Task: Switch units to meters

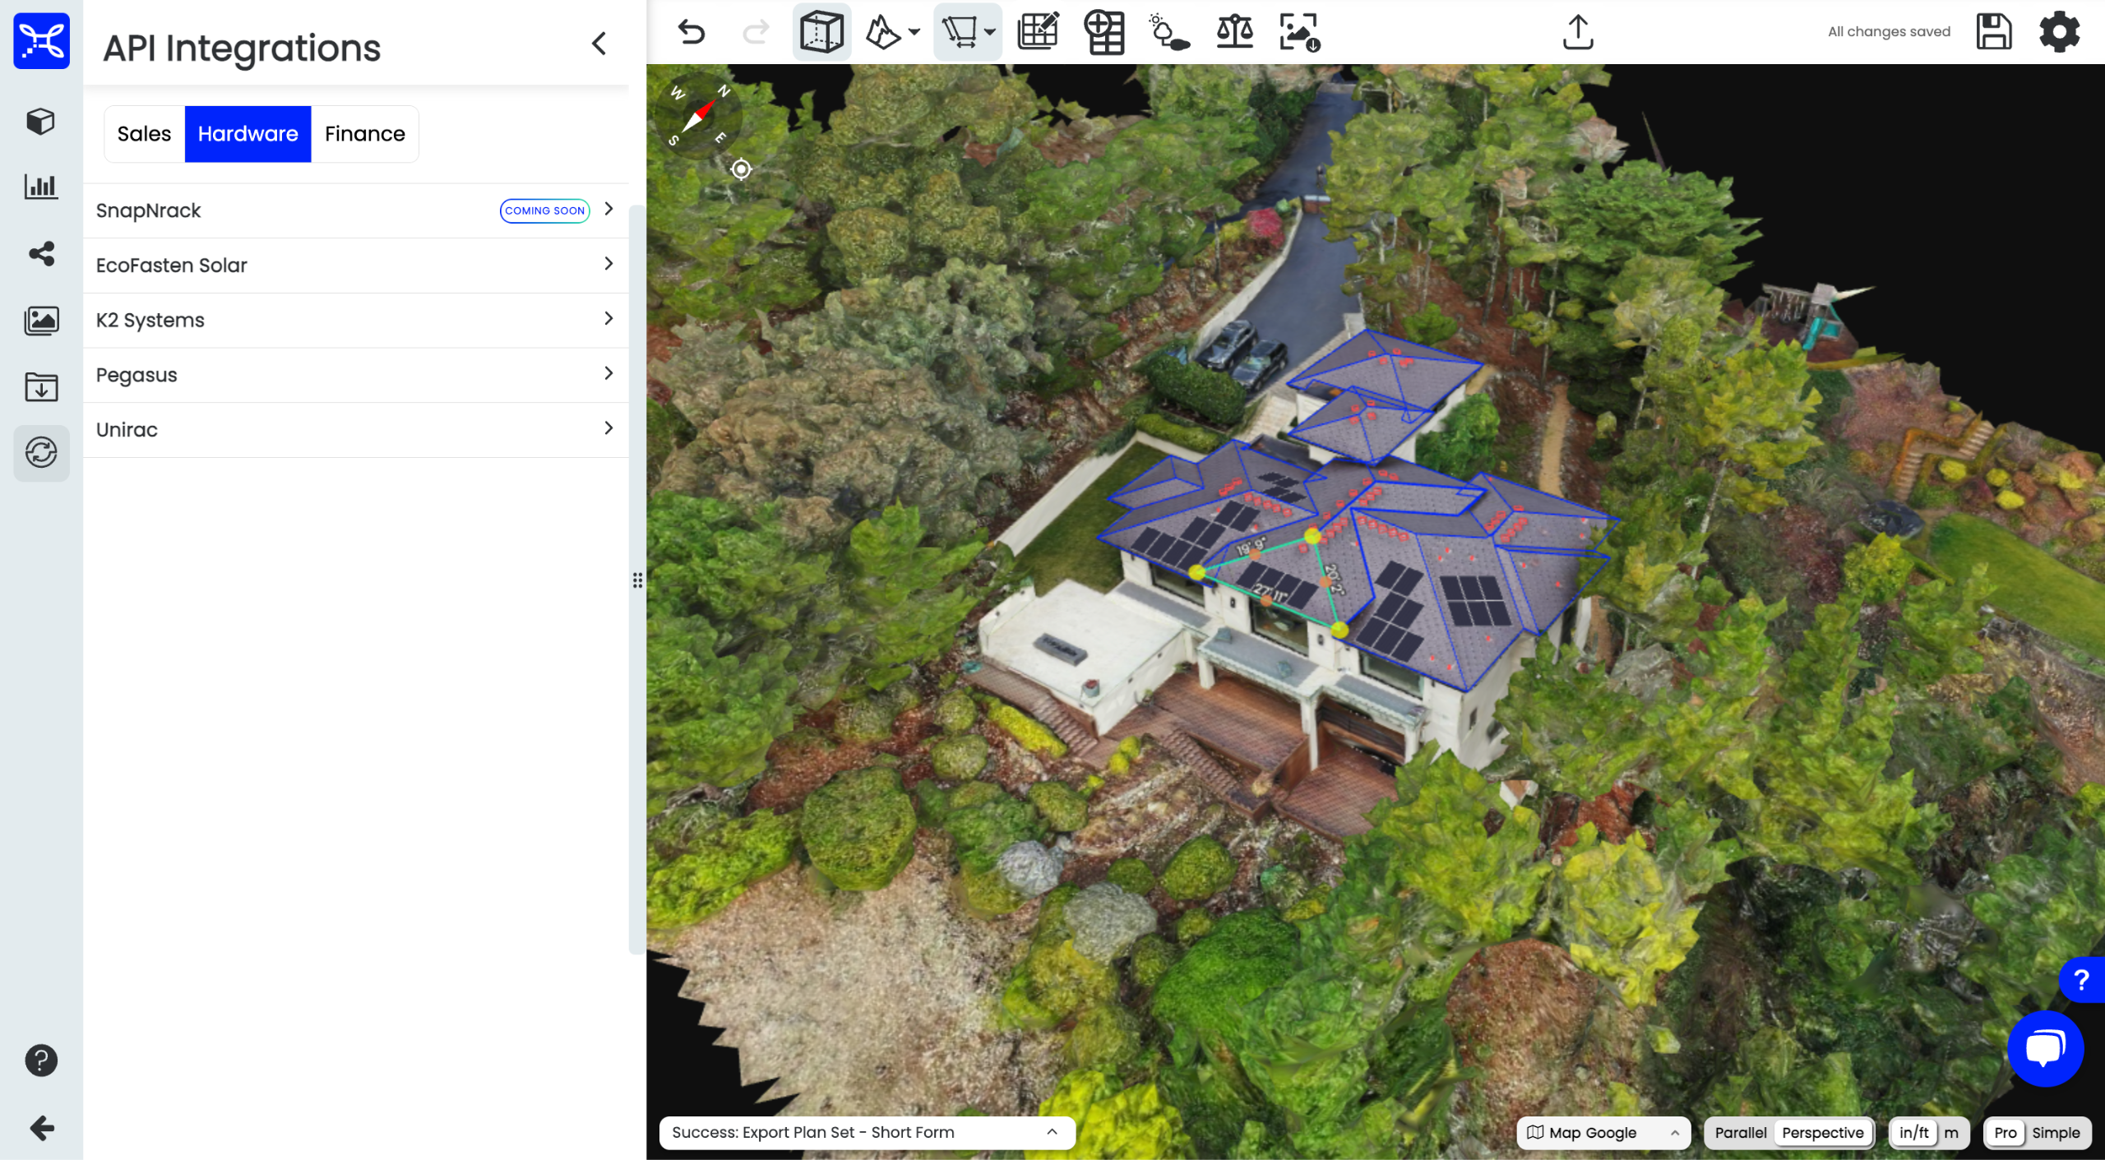Action: pos(1951,1132)
